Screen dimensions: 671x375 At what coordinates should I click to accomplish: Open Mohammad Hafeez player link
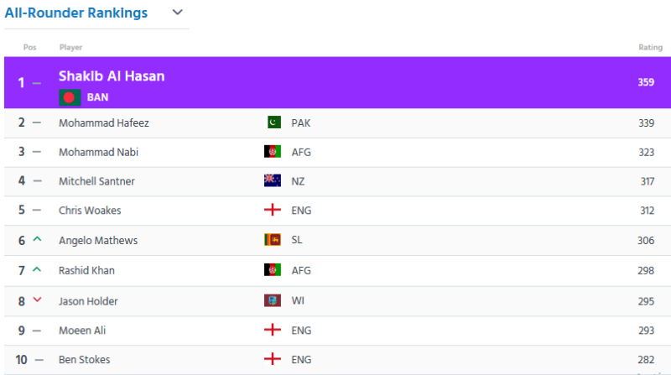104,122
